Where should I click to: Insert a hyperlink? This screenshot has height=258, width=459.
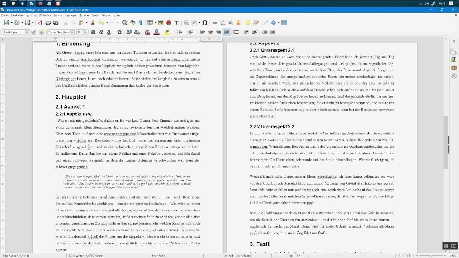(x=215, y=23)
